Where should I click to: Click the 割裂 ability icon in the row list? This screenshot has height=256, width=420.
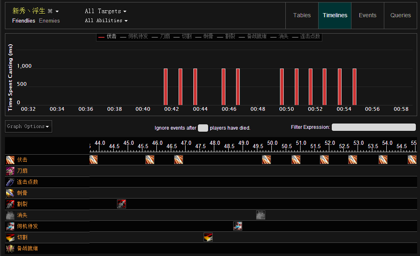pos(10,204)
